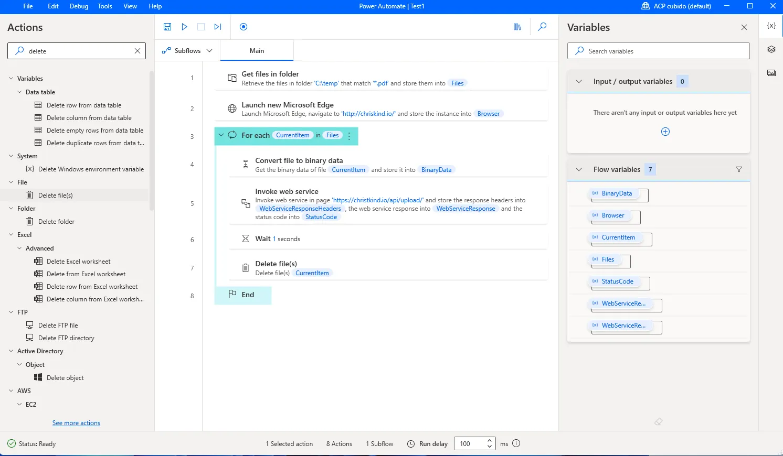The image size is (783, 456).
Task: Run the flow with play button
Action: point(184,27)
